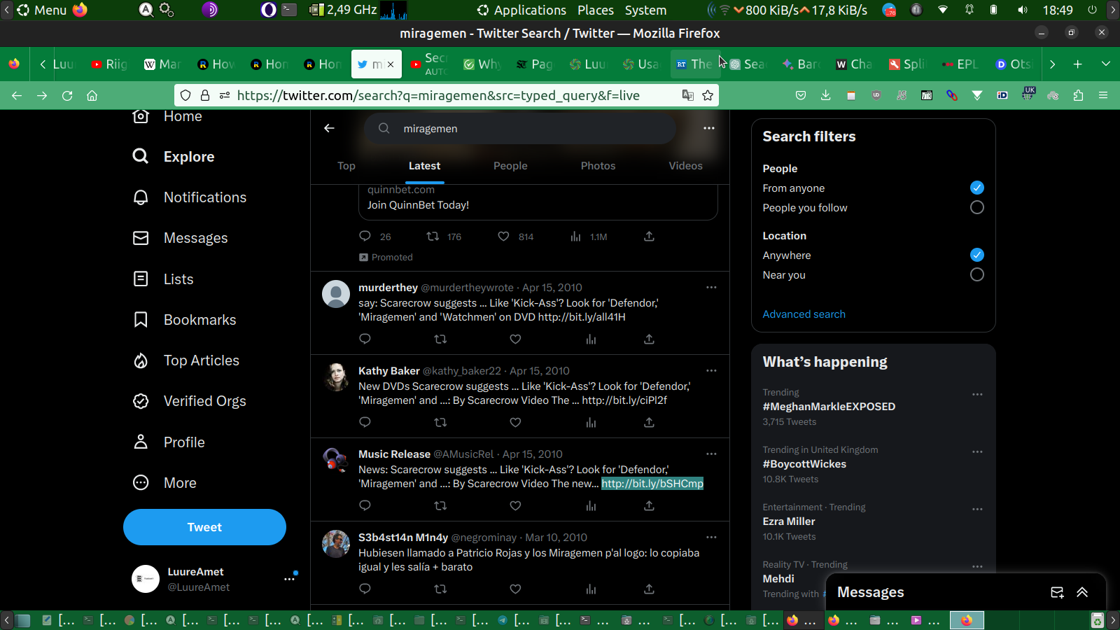Image resolution: width=1120 pixels, height=630 pixels.
Task: Switch to the Photos search tab
Action: coord(598,166)
